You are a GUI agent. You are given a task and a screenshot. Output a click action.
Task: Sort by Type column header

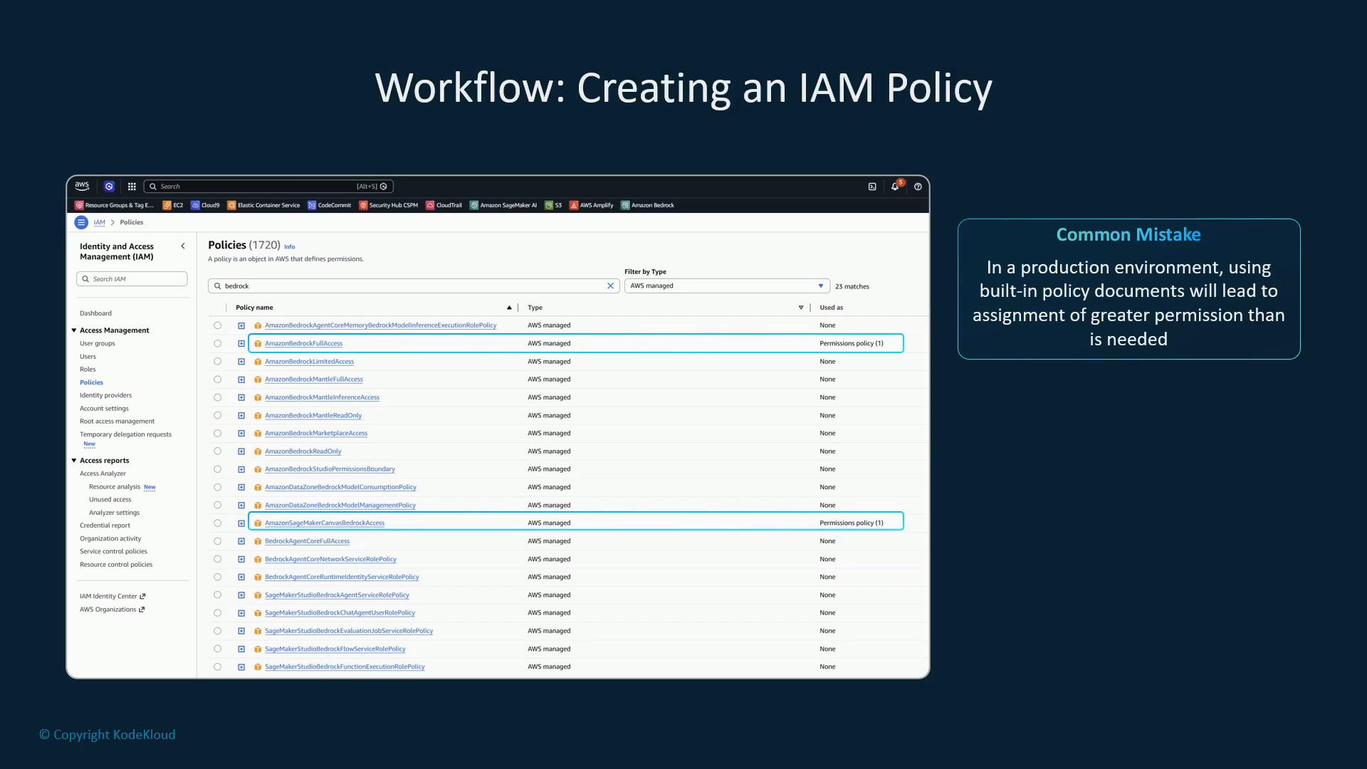pyautogui.click(x=535, y=308)
